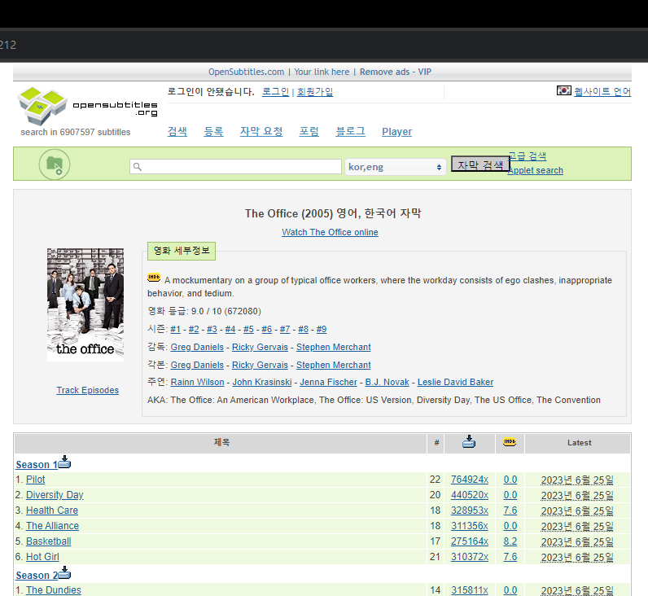
Task: Click the OpenSubtitles.org cube logo
Action: click(x=42, y=106)
